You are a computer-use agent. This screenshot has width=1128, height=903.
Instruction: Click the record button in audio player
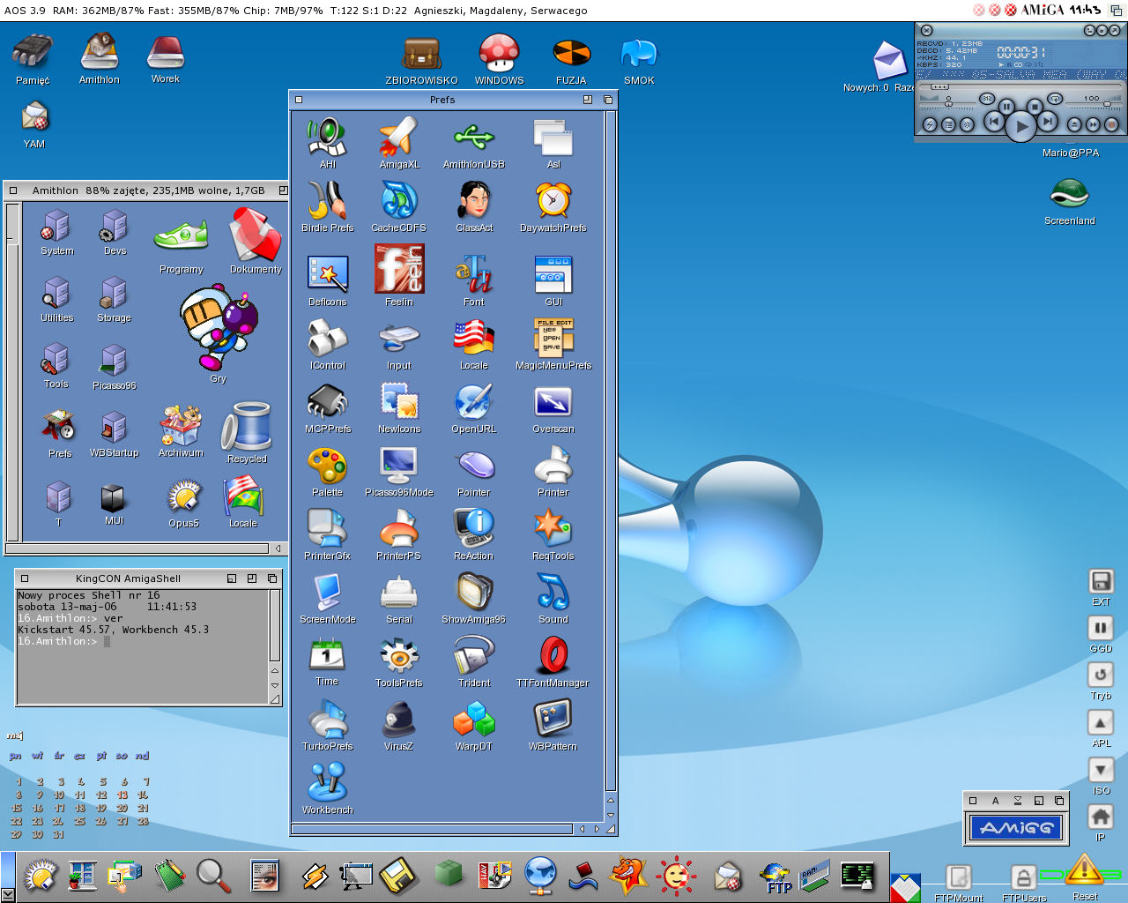[x=1111, y=124]
